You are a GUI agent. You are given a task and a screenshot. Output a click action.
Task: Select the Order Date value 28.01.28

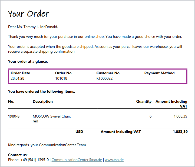point(17,78)
